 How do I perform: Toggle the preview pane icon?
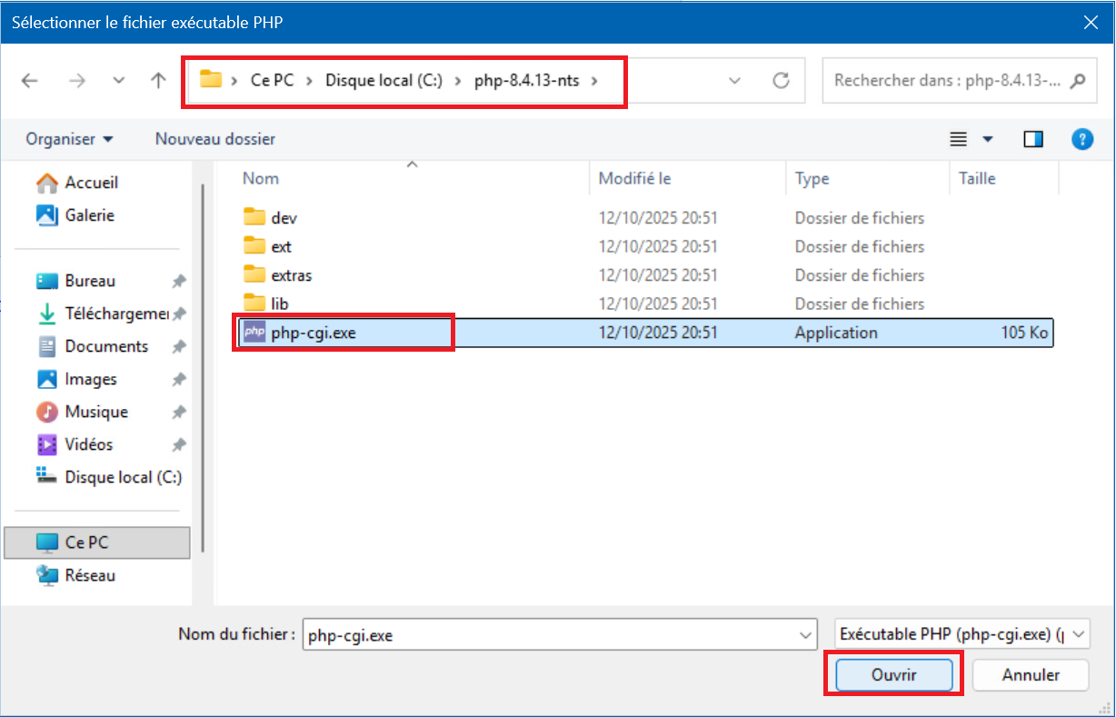pos(1033,139)
